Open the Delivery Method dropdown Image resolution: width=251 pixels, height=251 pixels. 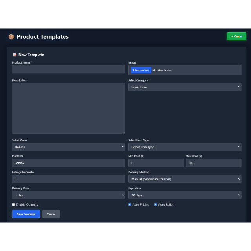point(185,179)
